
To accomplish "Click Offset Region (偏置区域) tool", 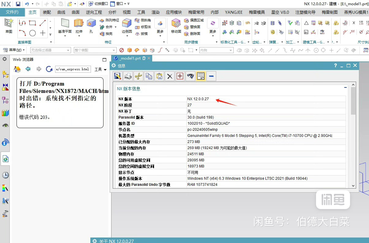I will tap(194, 20).
